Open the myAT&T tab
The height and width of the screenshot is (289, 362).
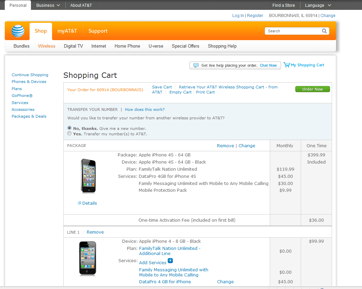point(67,31)
